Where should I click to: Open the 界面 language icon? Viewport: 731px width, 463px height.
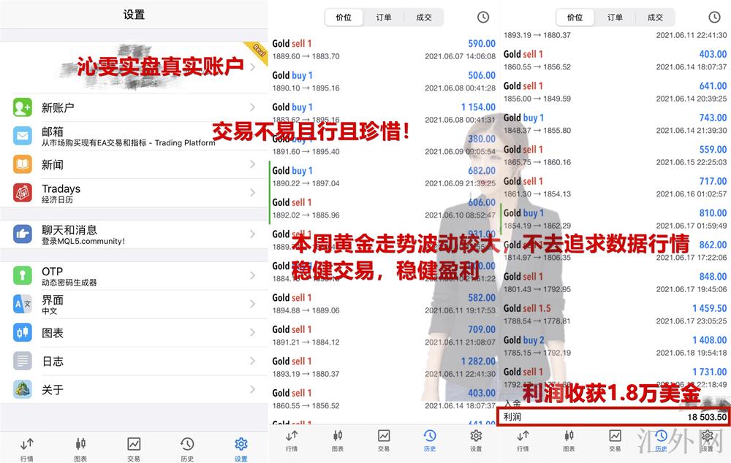[x=23, y=305]
